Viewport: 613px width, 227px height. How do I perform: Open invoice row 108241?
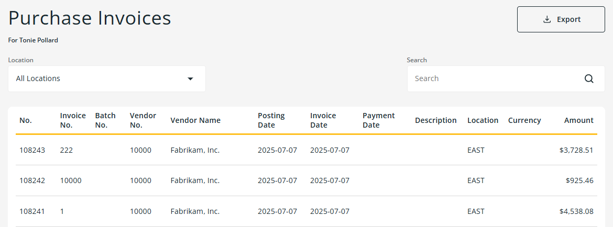click(32, 211)
